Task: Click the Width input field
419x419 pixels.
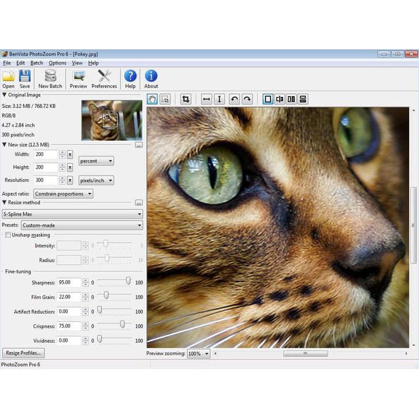Action: click(x=46, y=155)
